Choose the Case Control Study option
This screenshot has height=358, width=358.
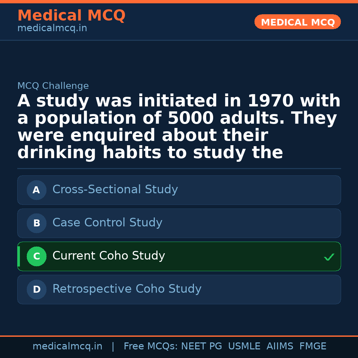[x=107, y=223]
